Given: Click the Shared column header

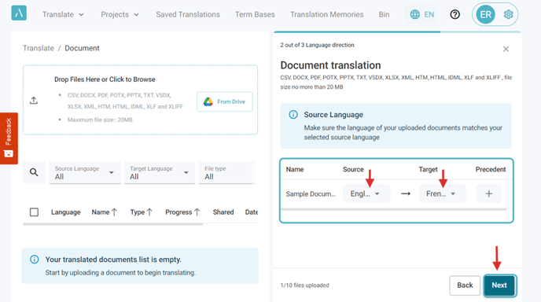Looking at the screenshot, I should click(x=223, y=212).
